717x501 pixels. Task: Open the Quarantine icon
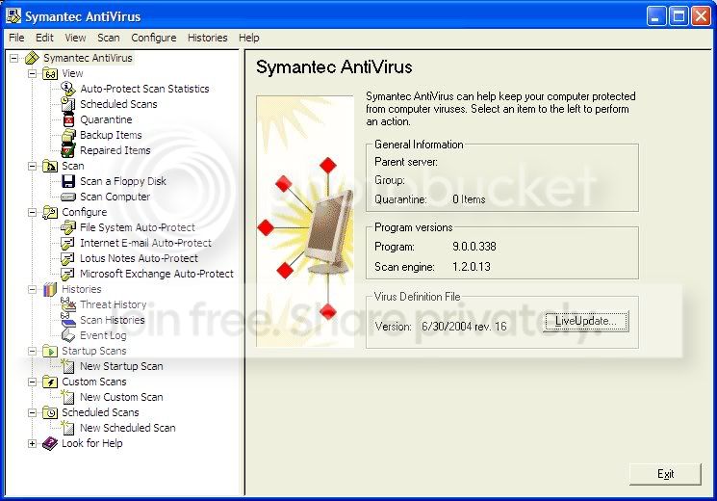(68, 120)
